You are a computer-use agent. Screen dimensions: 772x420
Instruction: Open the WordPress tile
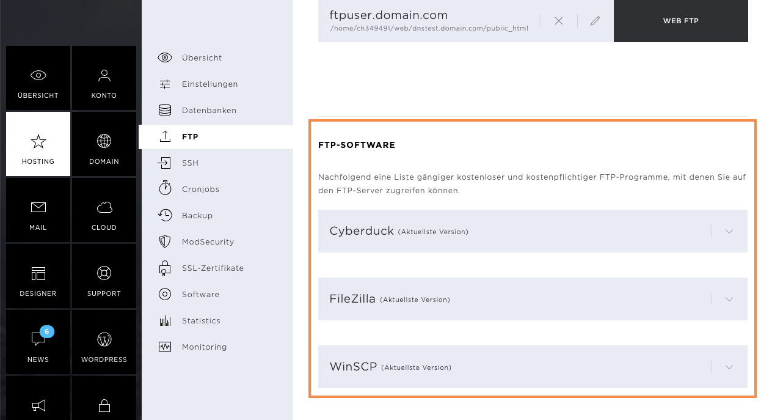[x=104, y=342]
